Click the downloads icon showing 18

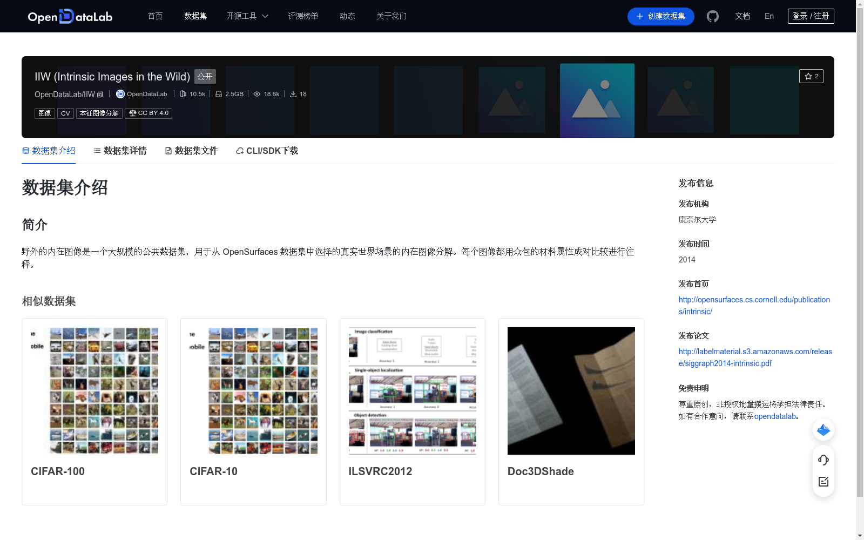coord(293,94)
